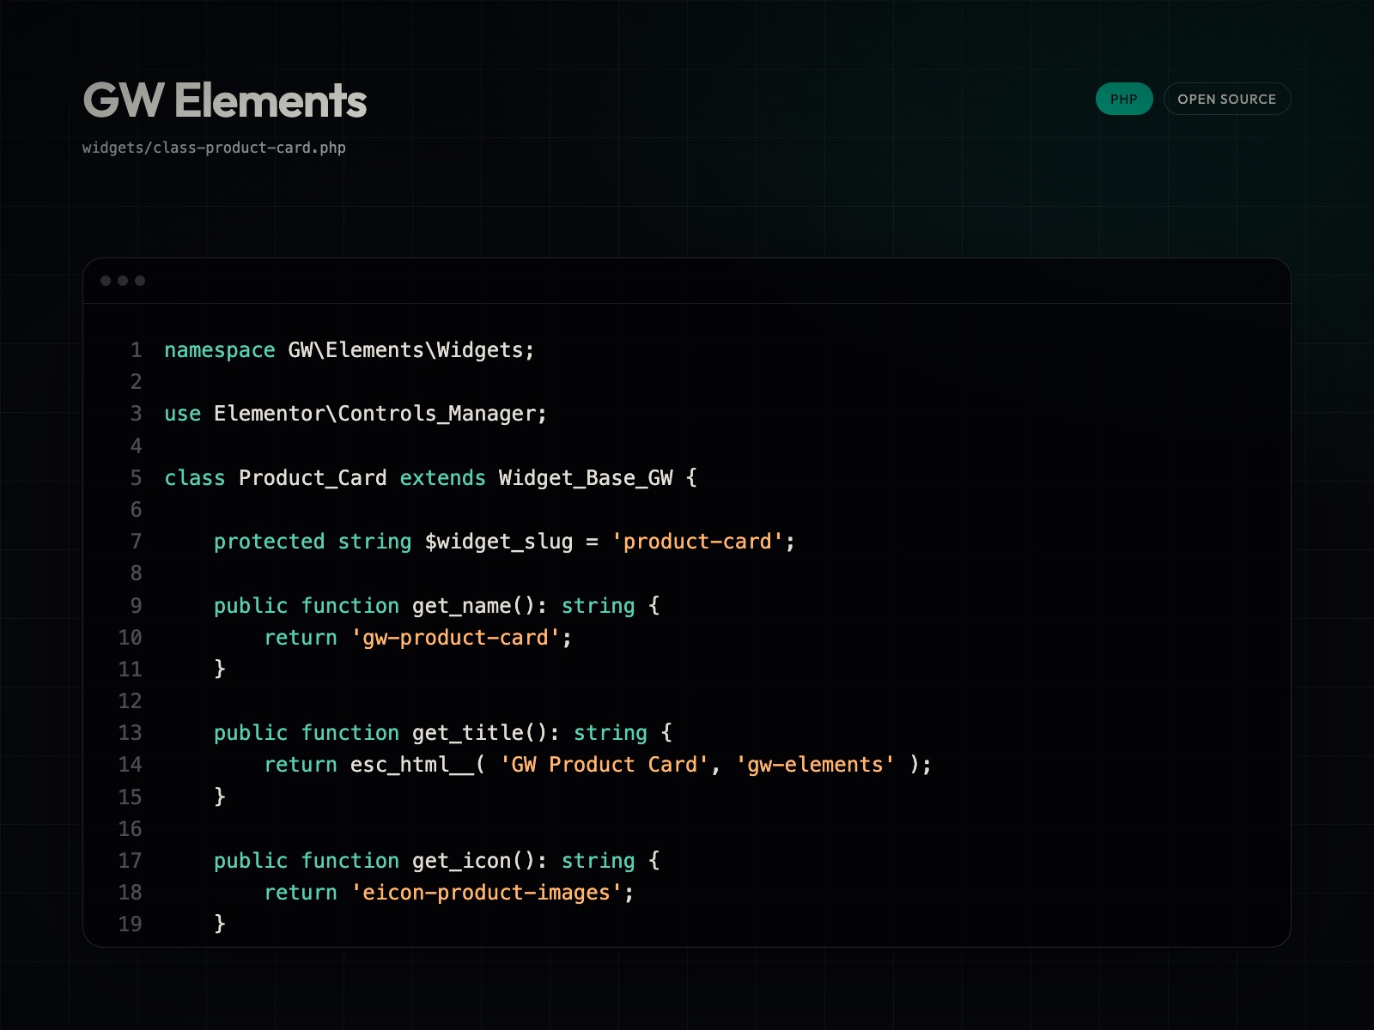1374x1030 pixels.
Task: Click the string return type on line 13
Action: tap(611, 733)
